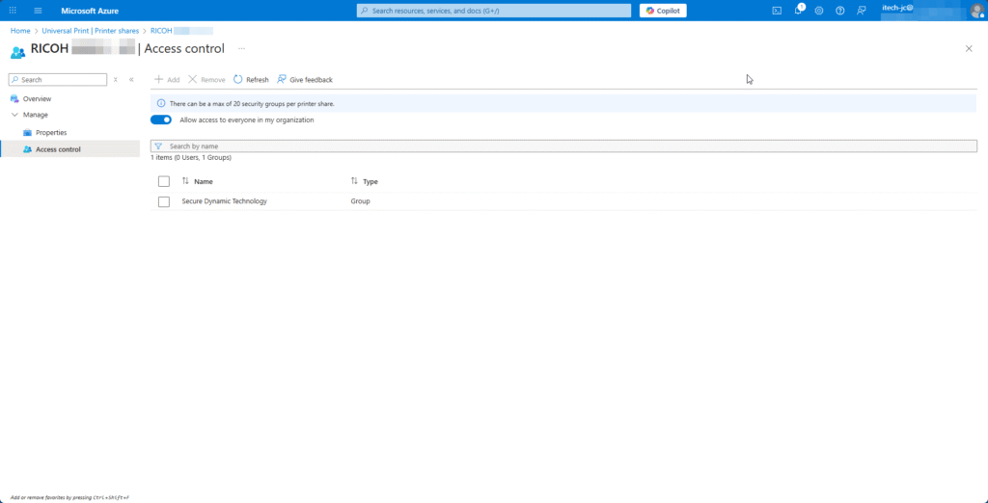
Task: Open Cloud Shell from the top bar
Action: [x=777, y=11]
